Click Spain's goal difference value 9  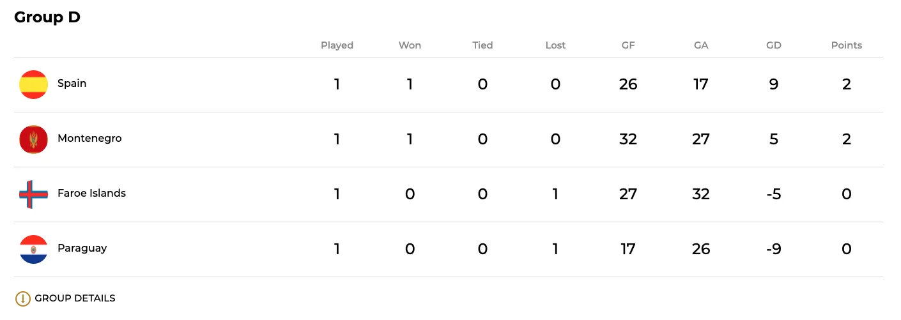point(773,84)
